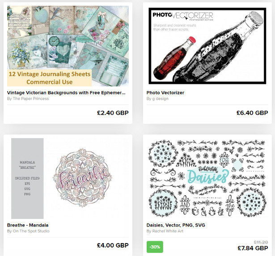Open the Photo Vectorizer preview image
The width and height of the screenshot is (275, 256).
(x=207, y=46)
